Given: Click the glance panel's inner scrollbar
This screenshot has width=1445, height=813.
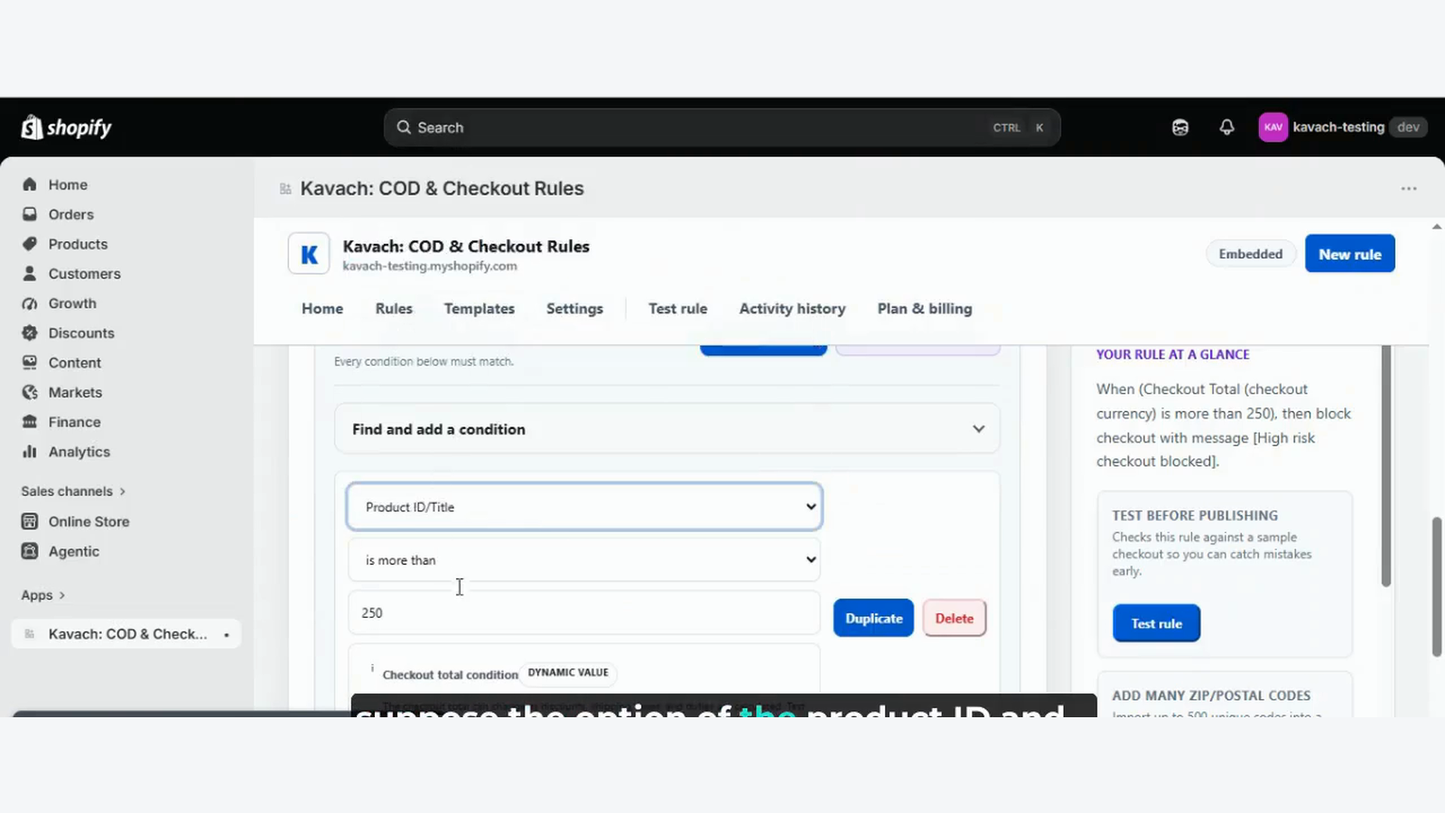Looking at the screenshot, I should coord(1385,465).
